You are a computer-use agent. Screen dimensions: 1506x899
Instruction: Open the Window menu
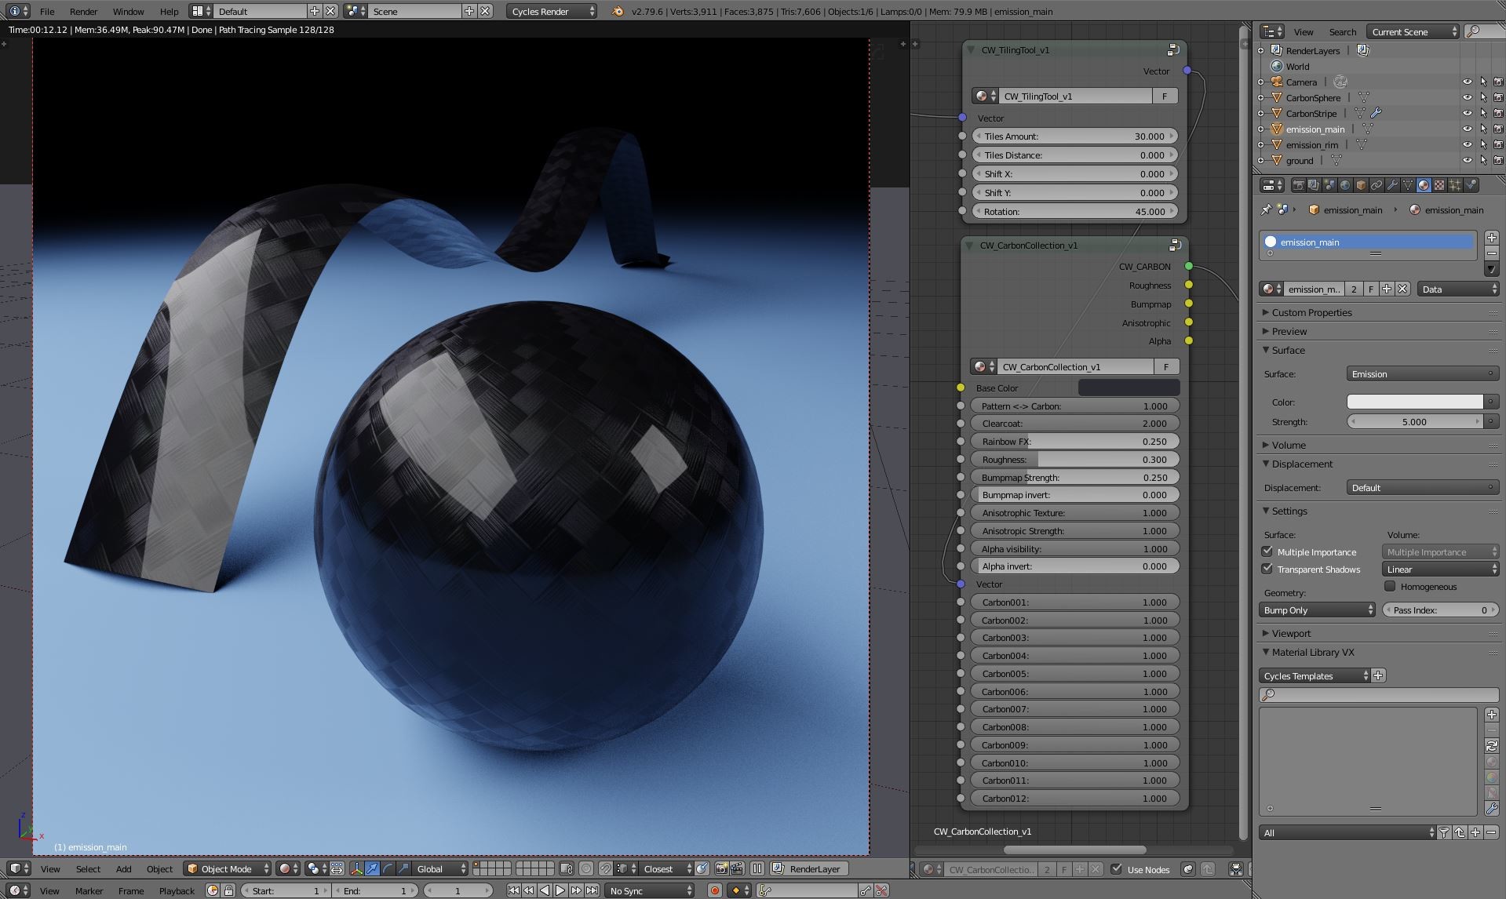click(128, 11)
